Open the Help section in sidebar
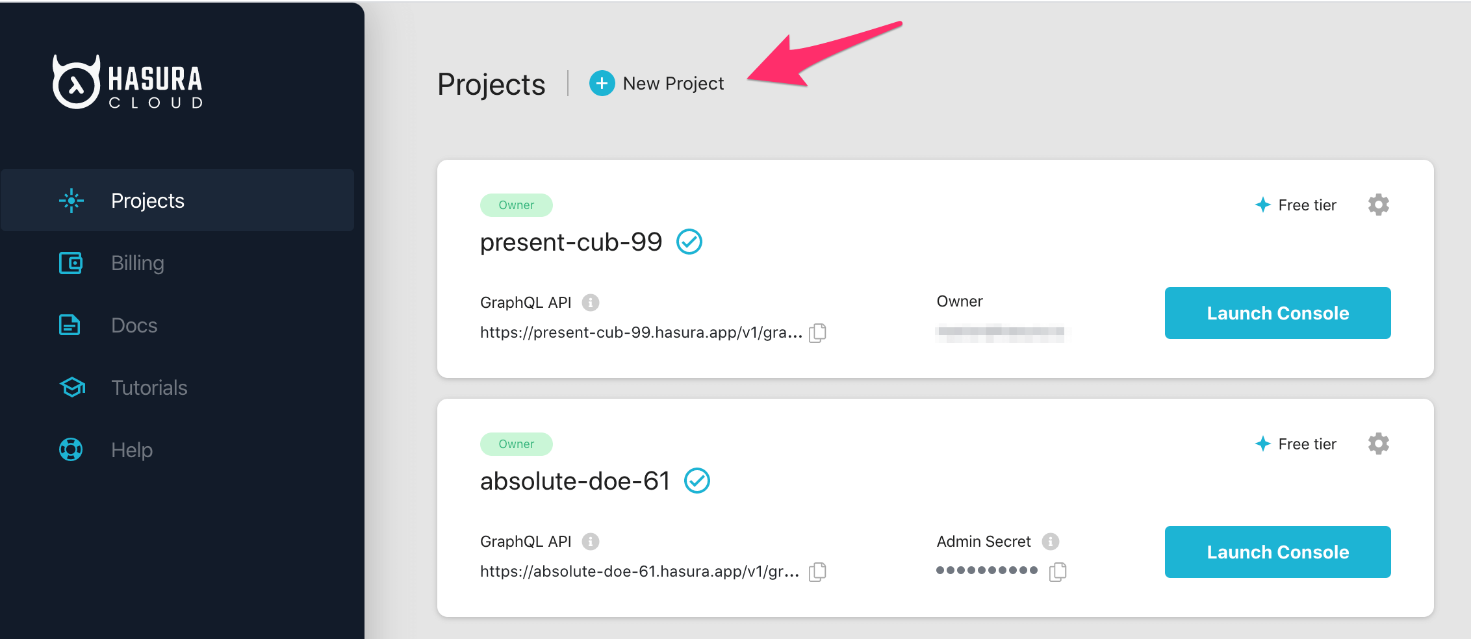Image resolution: width=1471 pixels, height=639 pixels. coord(132,449)
